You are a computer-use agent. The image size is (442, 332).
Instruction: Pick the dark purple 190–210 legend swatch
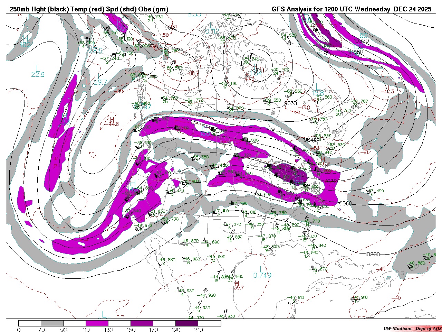(187, 323)
